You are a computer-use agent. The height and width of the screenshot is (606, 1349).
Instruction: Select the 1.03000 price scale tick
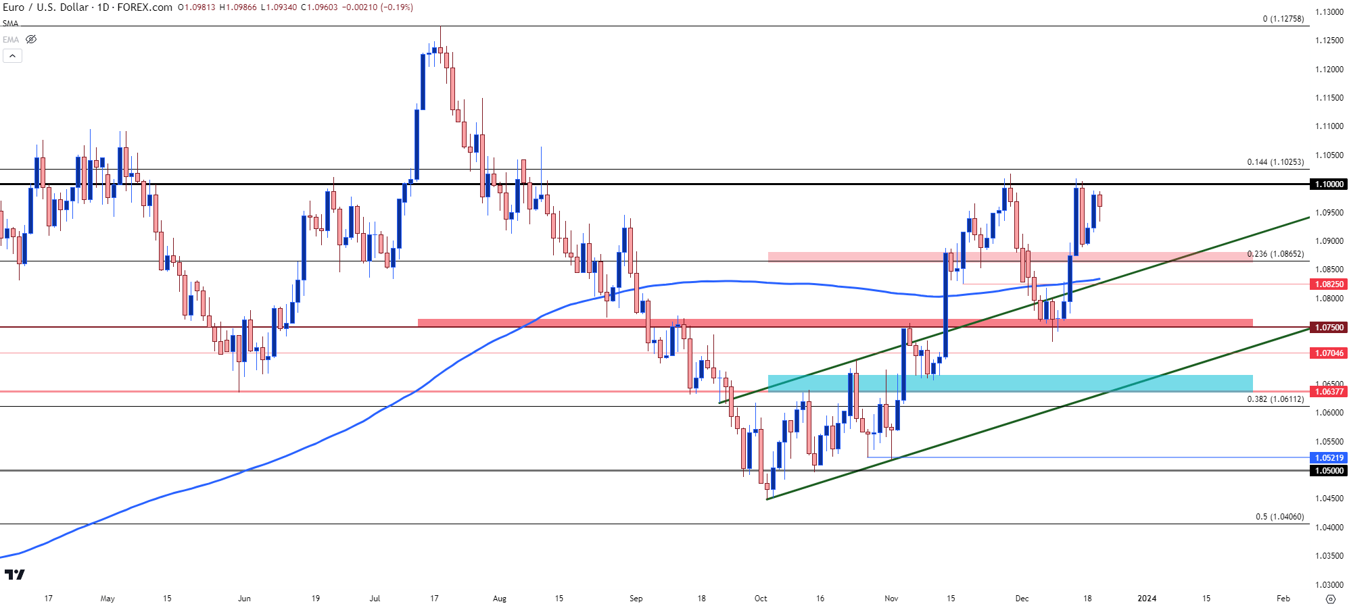pyautogui.click(x=1329, y=585)
